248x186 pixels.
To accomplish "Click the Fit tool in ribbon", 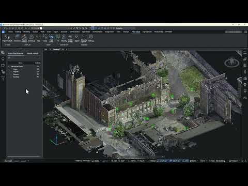I will pyautogui.click(x=58, y=38).
